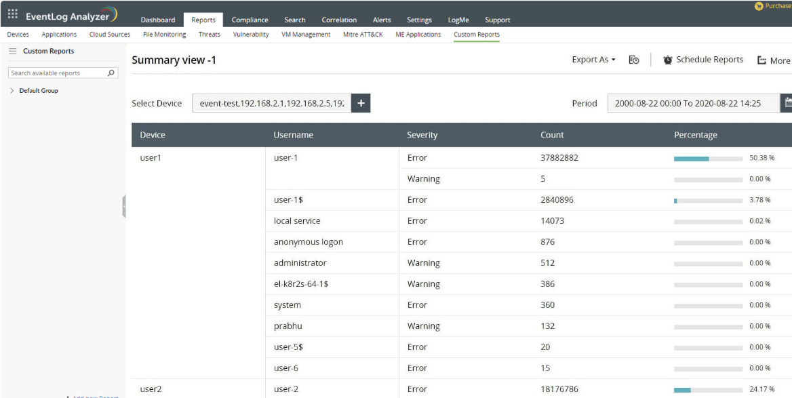Screen dimensions: 792x398
Task: Click count value 37882882
Action: point(559,157)
